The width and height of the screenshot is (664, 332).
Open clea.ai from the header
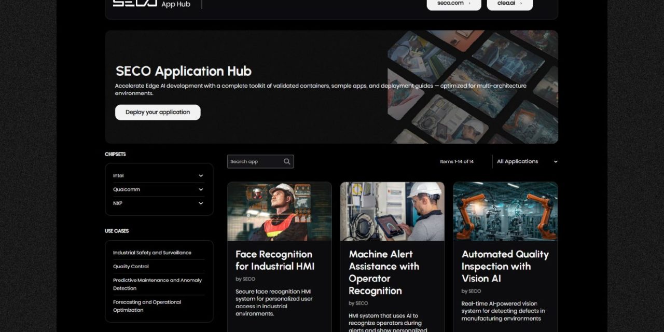tap(509, 3)
